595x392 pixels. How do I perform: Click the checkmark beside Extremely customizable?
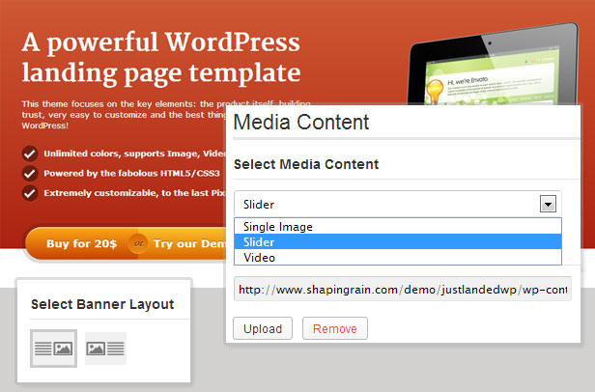click(30, 193)
